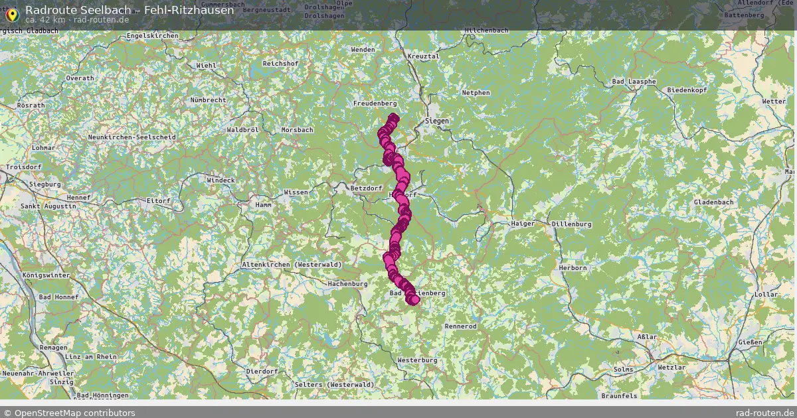Click the Freudenberg town label

[x=375, y=104]
